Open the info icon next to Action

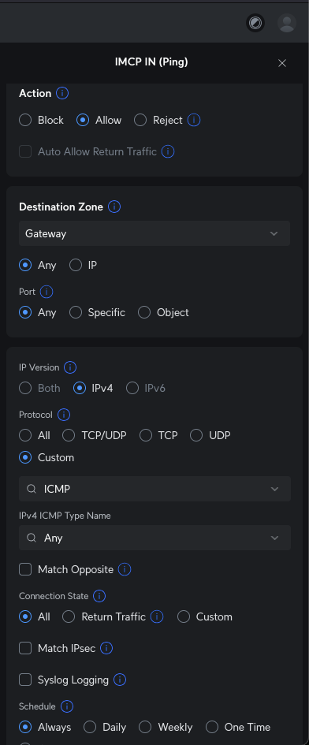(62, 93)
